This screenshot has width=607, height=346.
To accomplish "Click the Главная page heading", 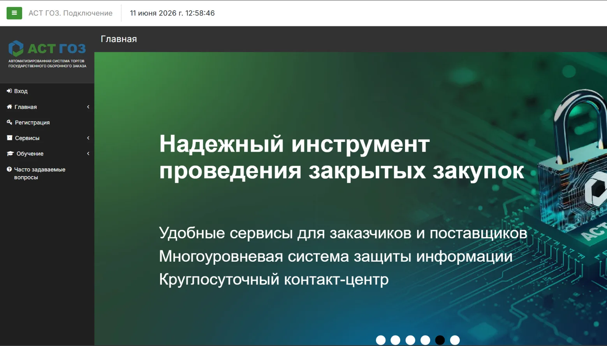I will coord(119,39).
